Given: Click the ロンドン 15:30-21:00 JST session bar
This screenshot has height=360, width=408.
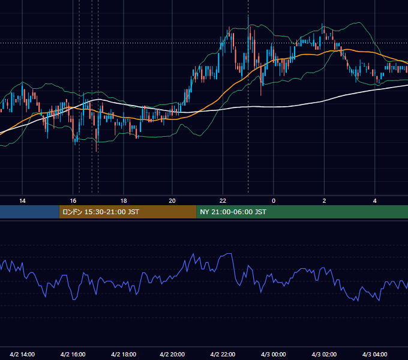Looking at the screenshot, I should pyautogui.click(x=128, y=212).
